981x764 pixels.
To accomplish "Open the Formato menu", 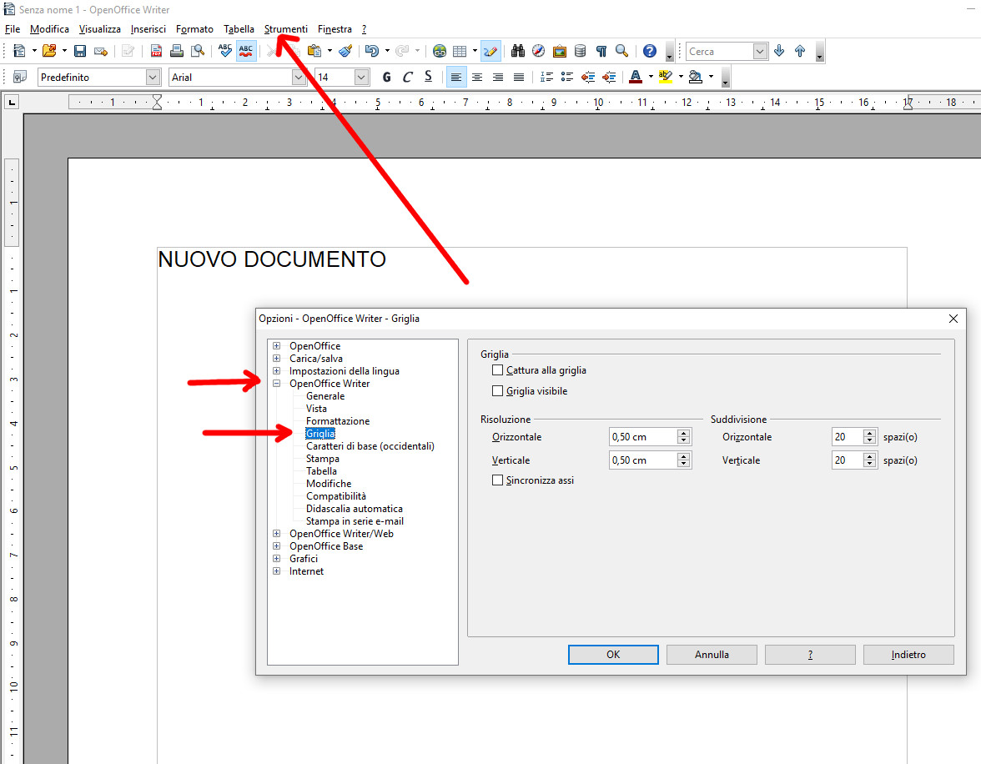I will [194, 29].
